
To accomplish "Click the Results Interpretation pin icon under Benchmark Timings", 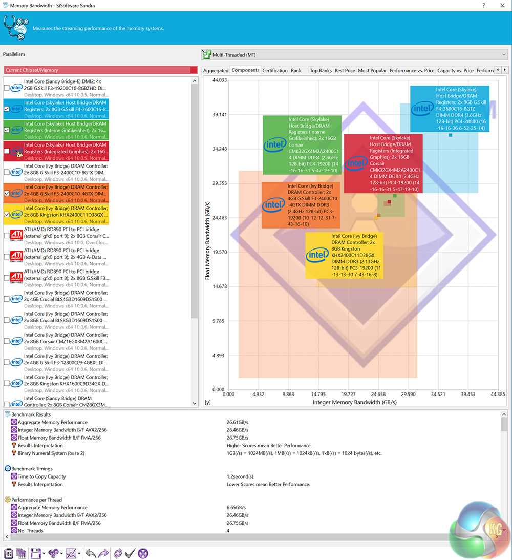I will (14, 484).
